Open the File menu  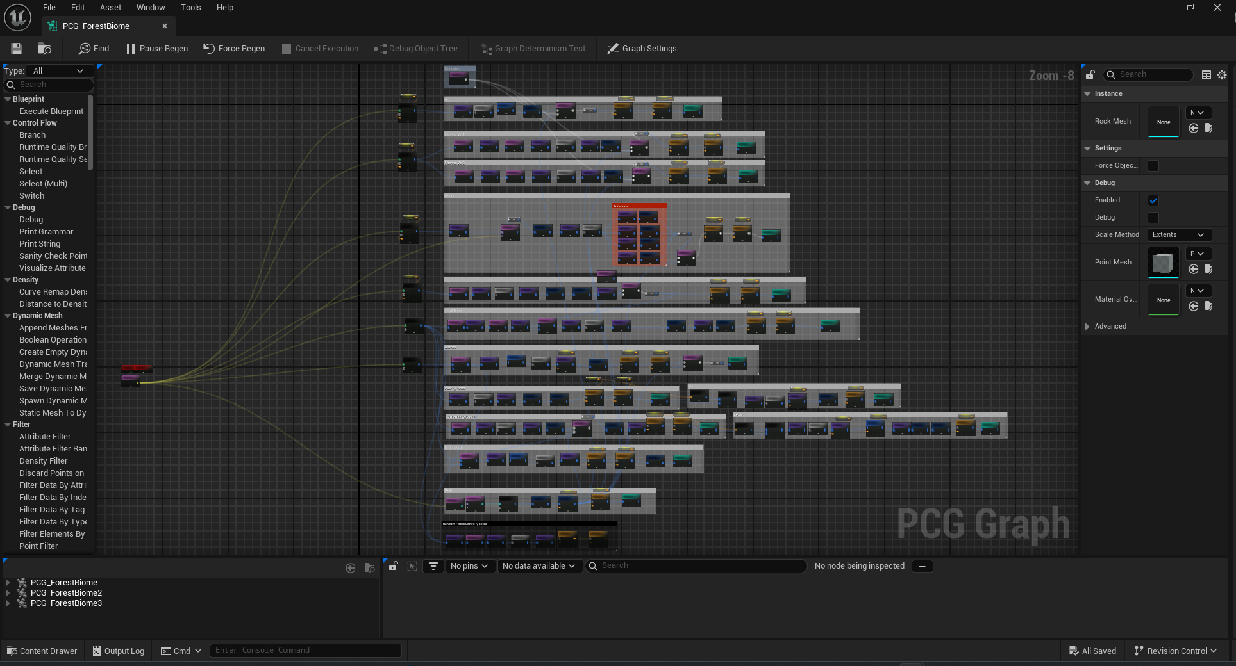click(x=49, y=8)
